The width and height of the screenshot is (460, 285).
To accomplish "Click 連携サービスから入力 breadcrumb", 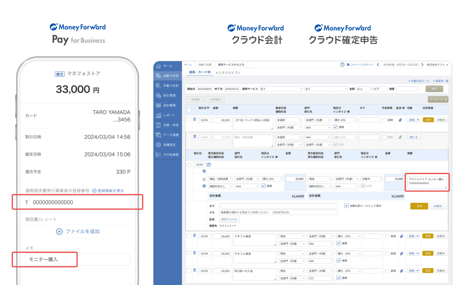I will (x=231, y=65).
